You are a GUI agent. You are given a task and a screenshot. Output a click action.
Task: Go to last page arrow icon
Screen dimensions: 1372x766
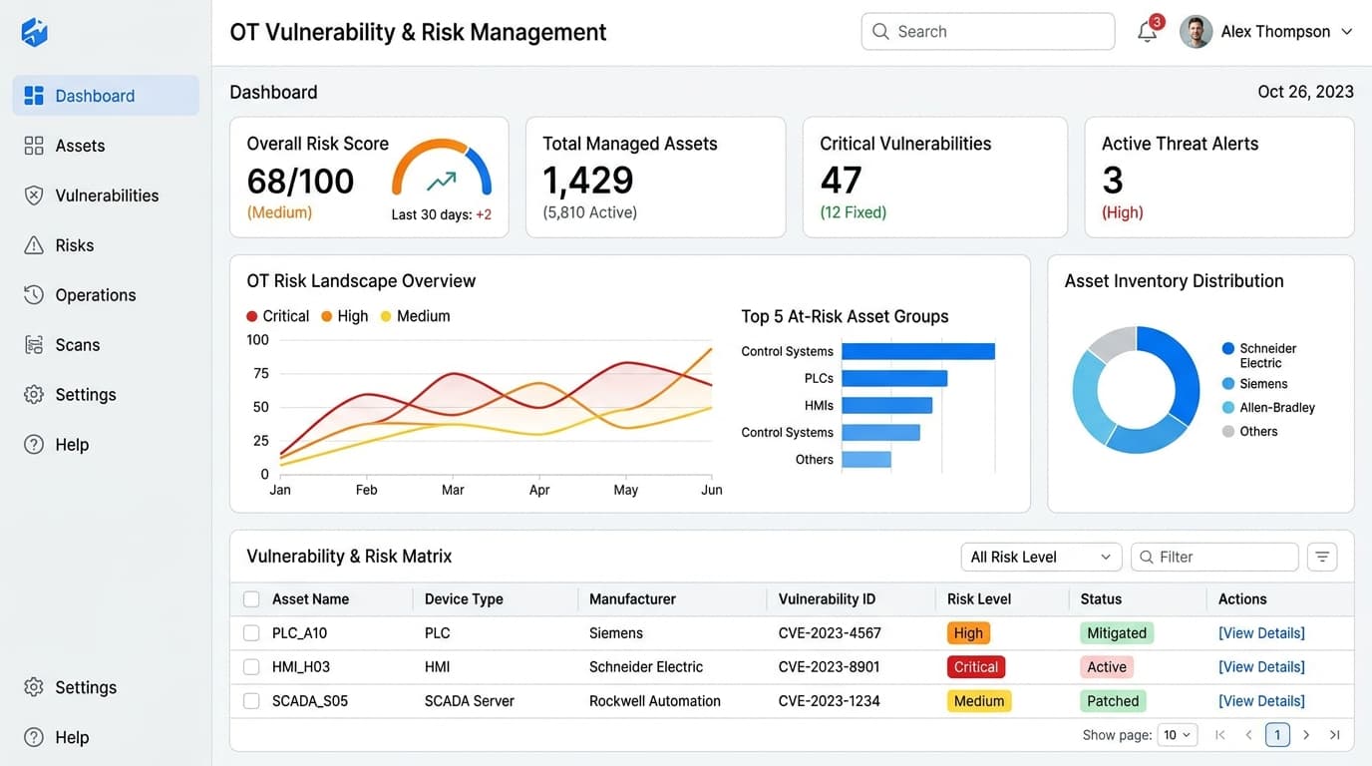pyautogui.click(x=1334, y=735)
